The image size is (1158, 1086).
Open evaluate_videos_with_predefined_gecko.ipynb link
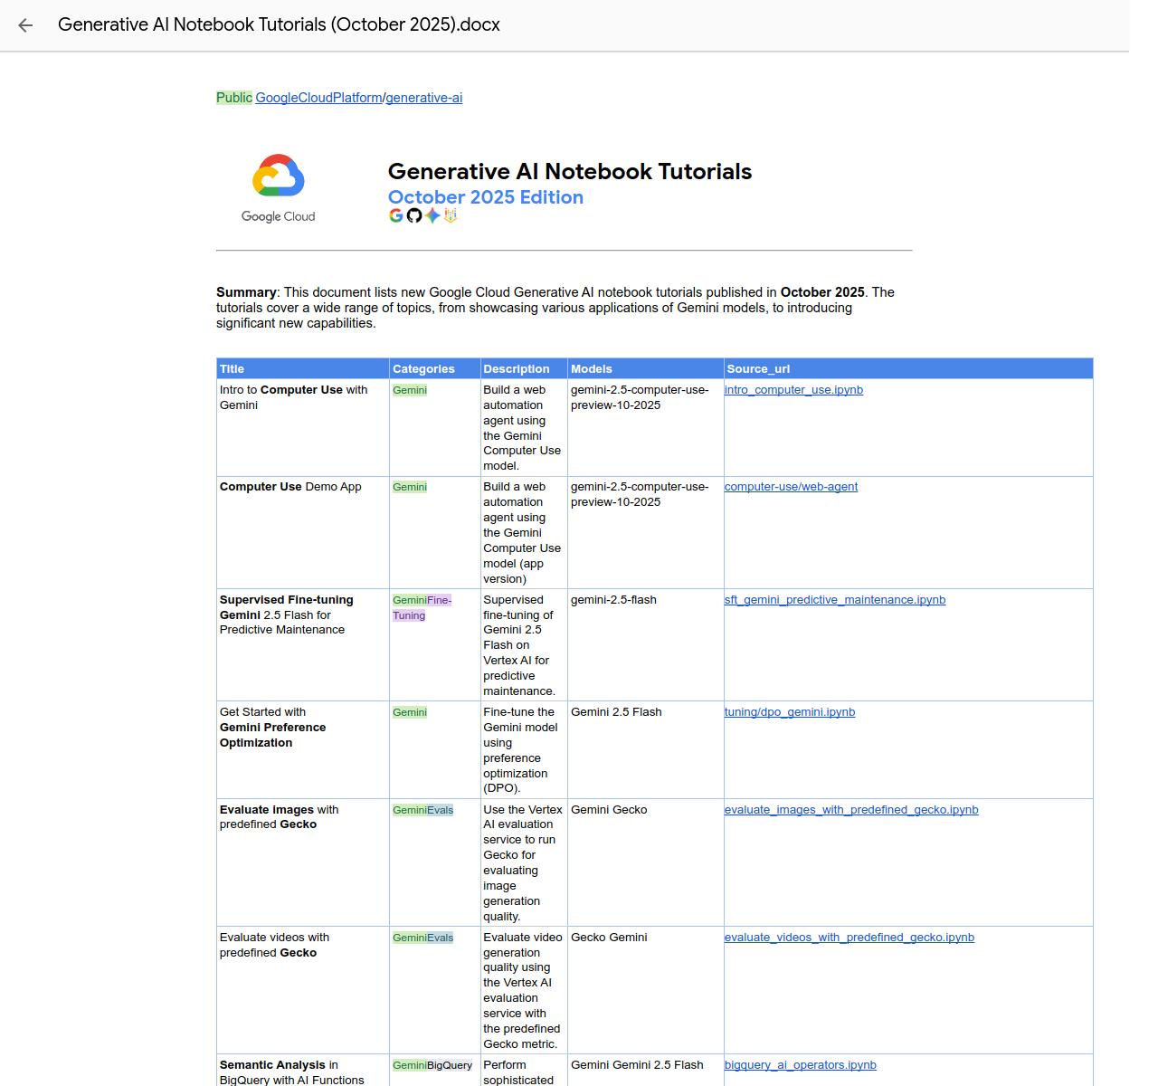pyautogui.click(x=849, y=938)
